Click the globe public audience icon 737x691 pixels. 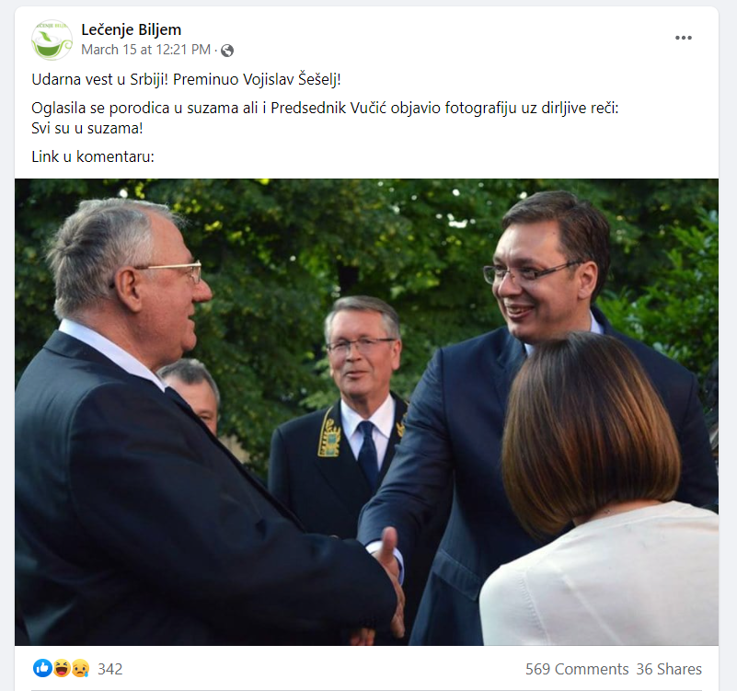pyautogui.click(x=227, y=51)
